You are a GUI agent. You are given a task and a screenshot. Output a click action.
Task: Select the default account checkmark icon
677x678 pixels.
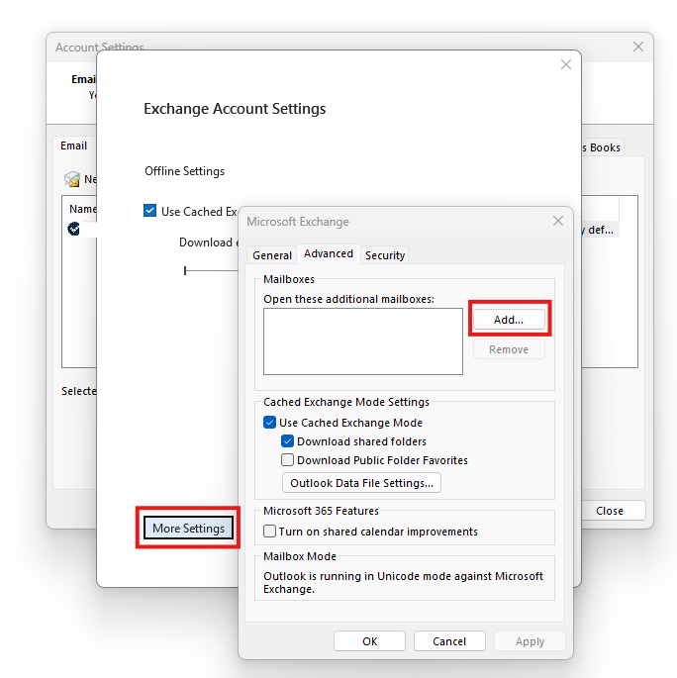pyautogui.click(x=74, y=229)
